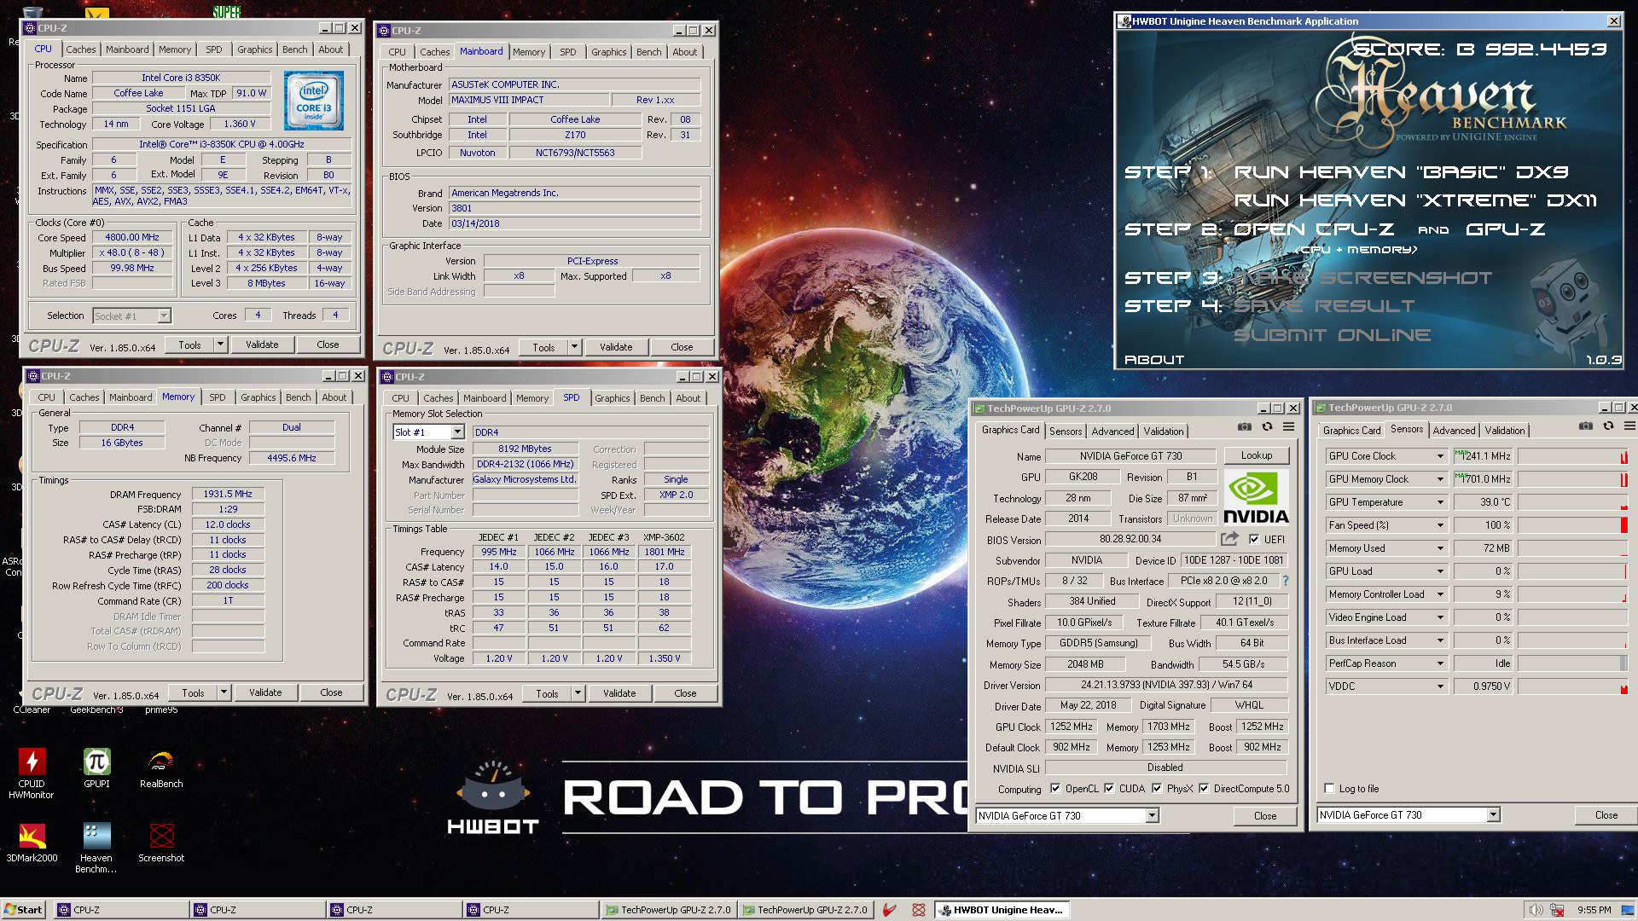Screen dimensions: 1638x921
Task: Open Tools dropdown arrow in CPU-Z CPU window
Action: point(220,345)
